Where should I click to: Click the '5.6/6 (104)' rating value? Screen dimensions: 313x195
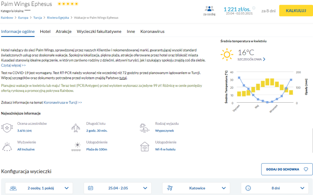click(24, 131)
